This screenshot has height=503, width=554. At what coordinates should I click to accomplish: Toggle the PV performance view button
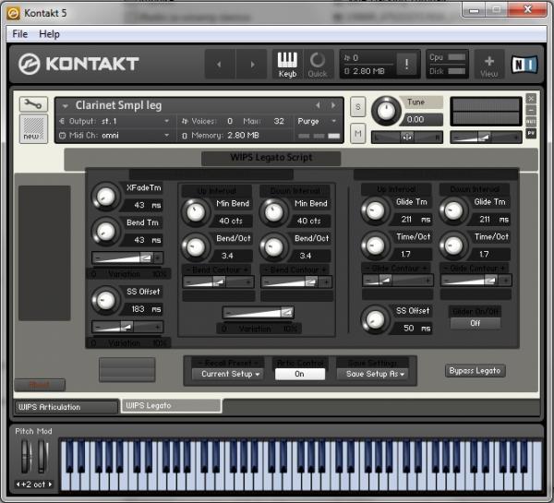(x=531, y=134)
